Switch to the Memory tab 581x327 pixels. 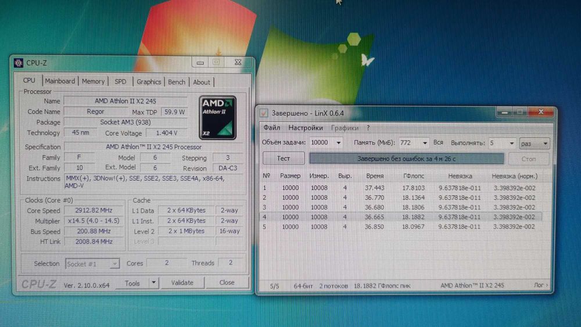pos(93,81)
